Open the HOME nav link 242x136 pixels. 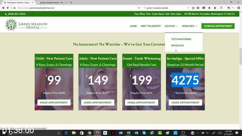133,26
